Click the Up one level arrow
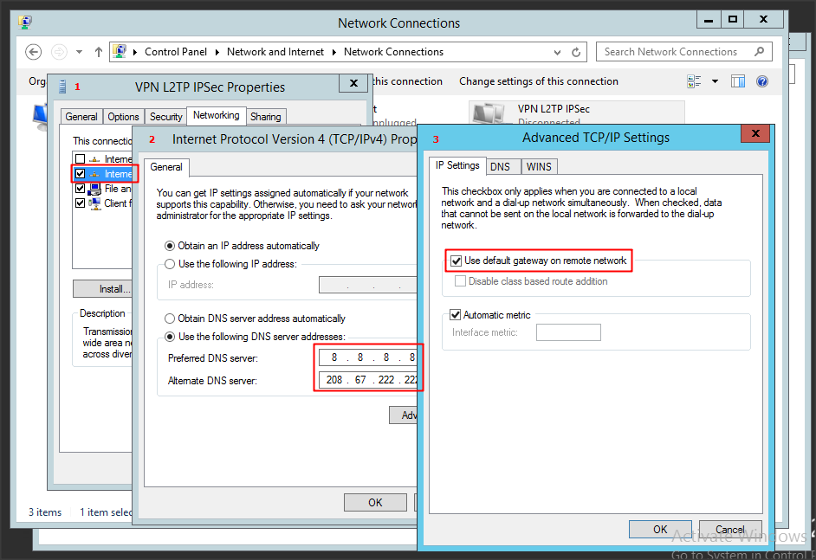The height and width of the screenshot is (560, 816). (x=99, y=52)
